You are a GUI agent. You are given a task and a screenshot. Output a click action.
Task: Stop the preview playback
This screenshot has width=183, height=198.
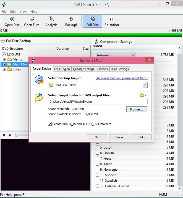coord(4,135)
